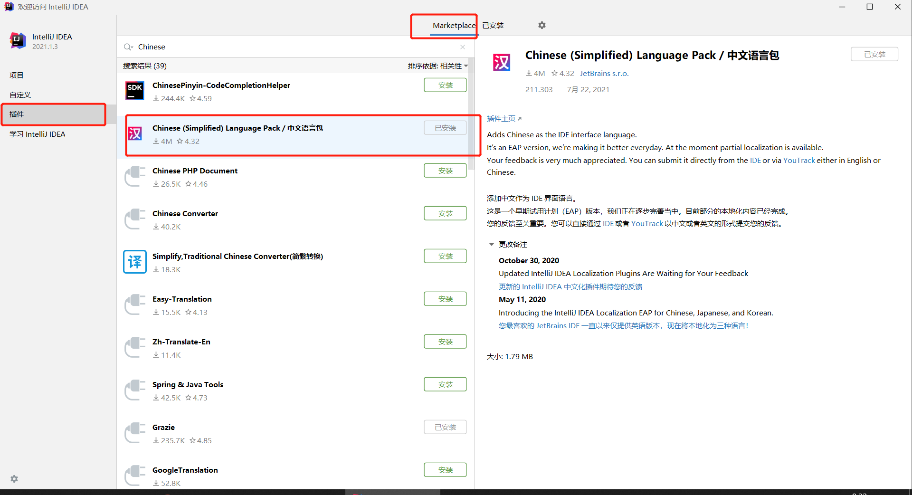This screenshot has height=495, width=912.
Task: Click the Zh-Translate-En plug icon
Action: click(x=135, y=347)
